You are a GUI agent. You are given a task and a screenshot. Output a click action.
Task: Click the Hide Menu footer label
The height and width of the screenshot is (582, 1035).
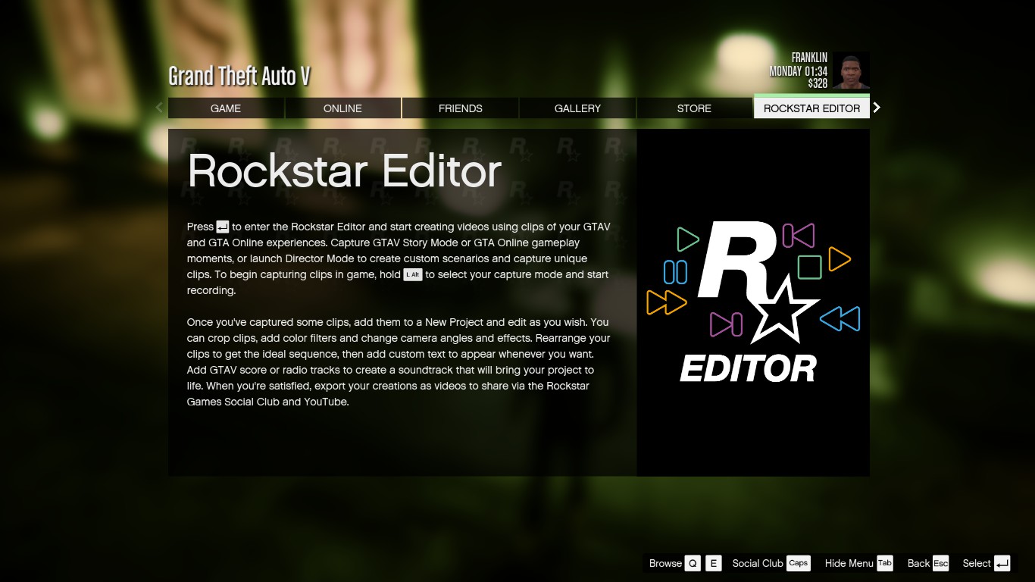point(849,563)
